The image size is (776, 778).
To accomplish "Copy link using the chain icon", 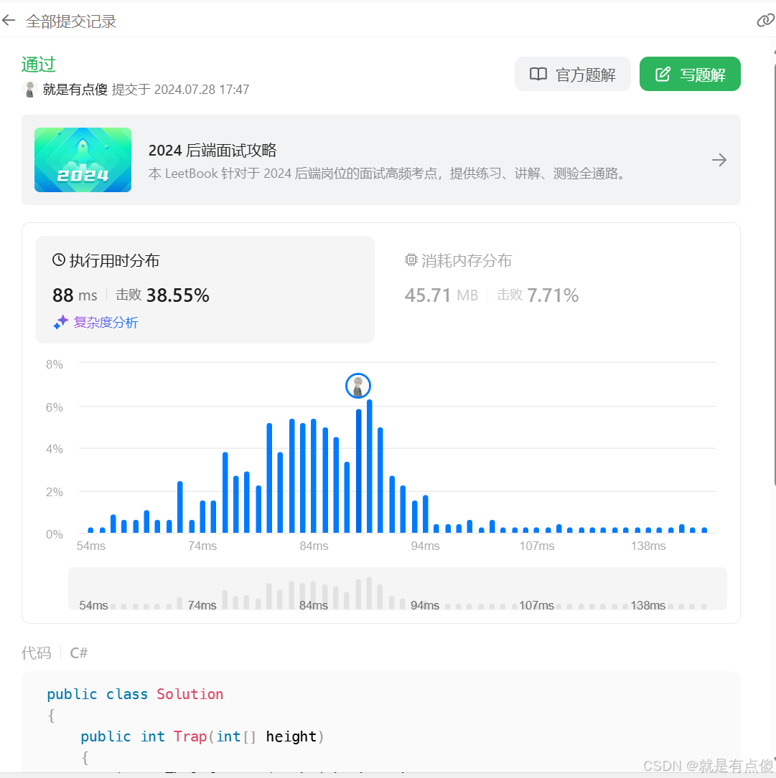I will [x=765, y=20].
